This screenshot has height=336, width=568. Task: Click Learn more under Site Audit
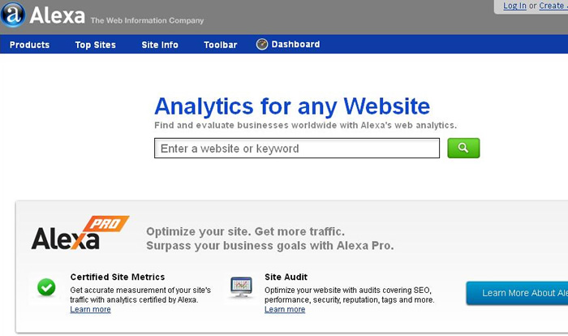(x=285, y=309)
